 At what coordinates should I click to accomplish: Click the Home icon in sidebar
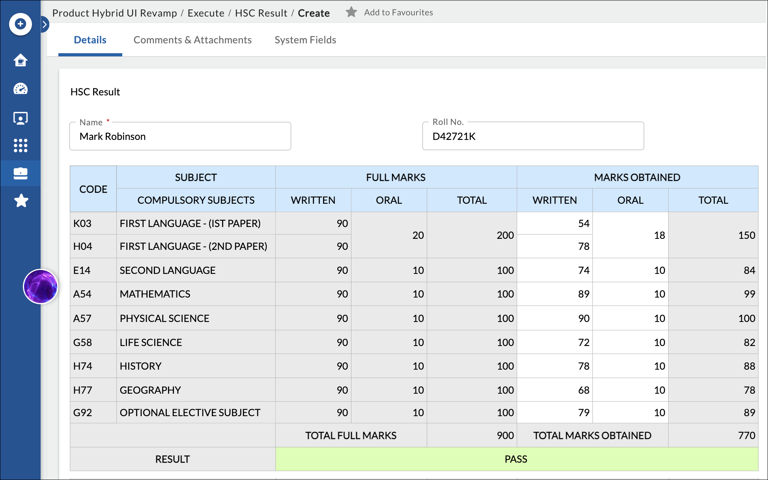coord(20,61)
